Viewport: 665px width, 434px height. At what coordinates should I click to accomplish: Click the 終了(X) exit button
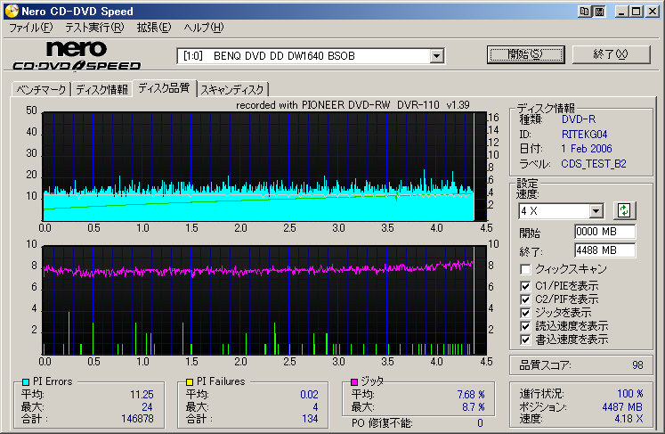point(611,54)
